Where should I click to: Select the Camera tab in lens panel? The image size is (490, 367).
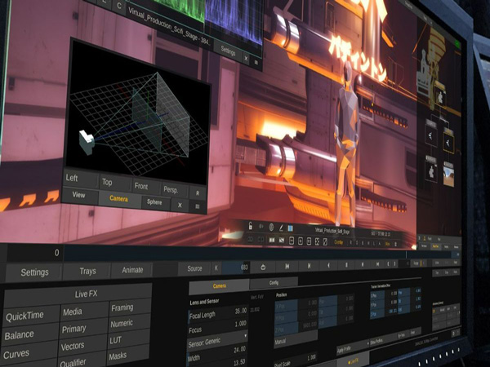pos(219,286)
